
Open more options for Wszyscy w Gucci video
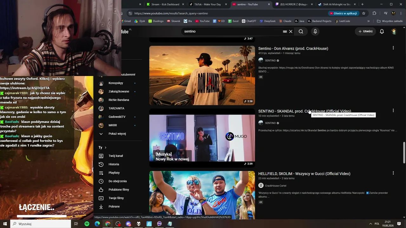(393, 173)
